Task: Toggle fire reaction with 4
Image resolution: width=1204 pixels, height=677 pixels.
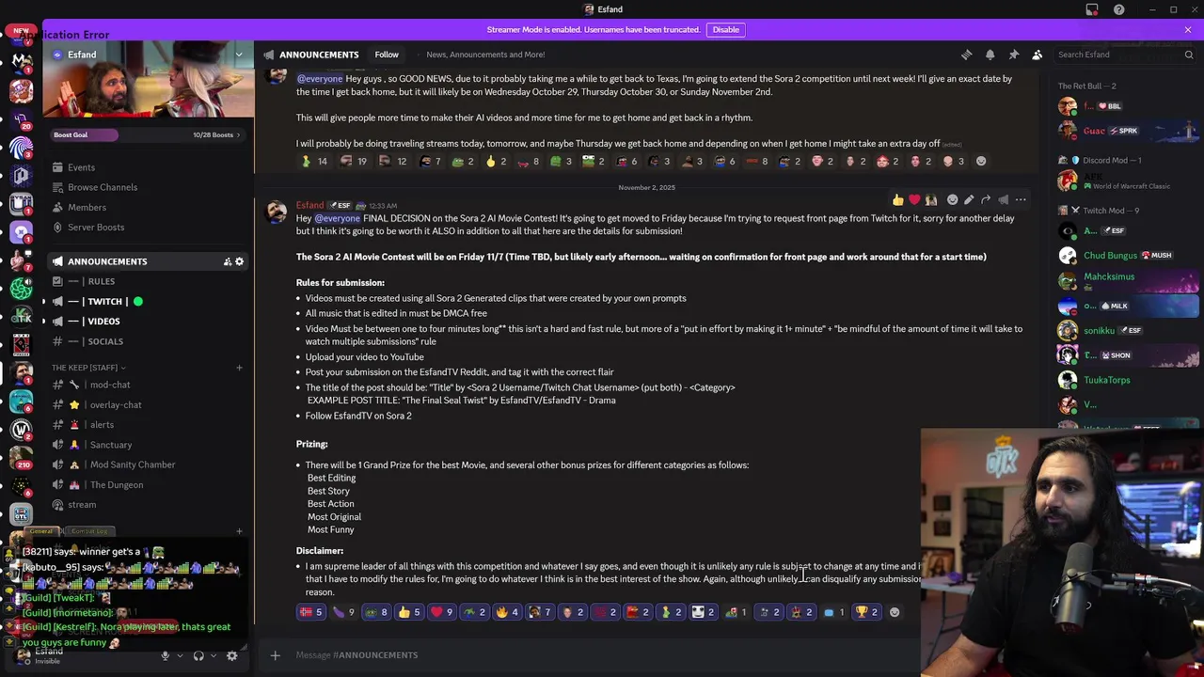Action: 507,612
